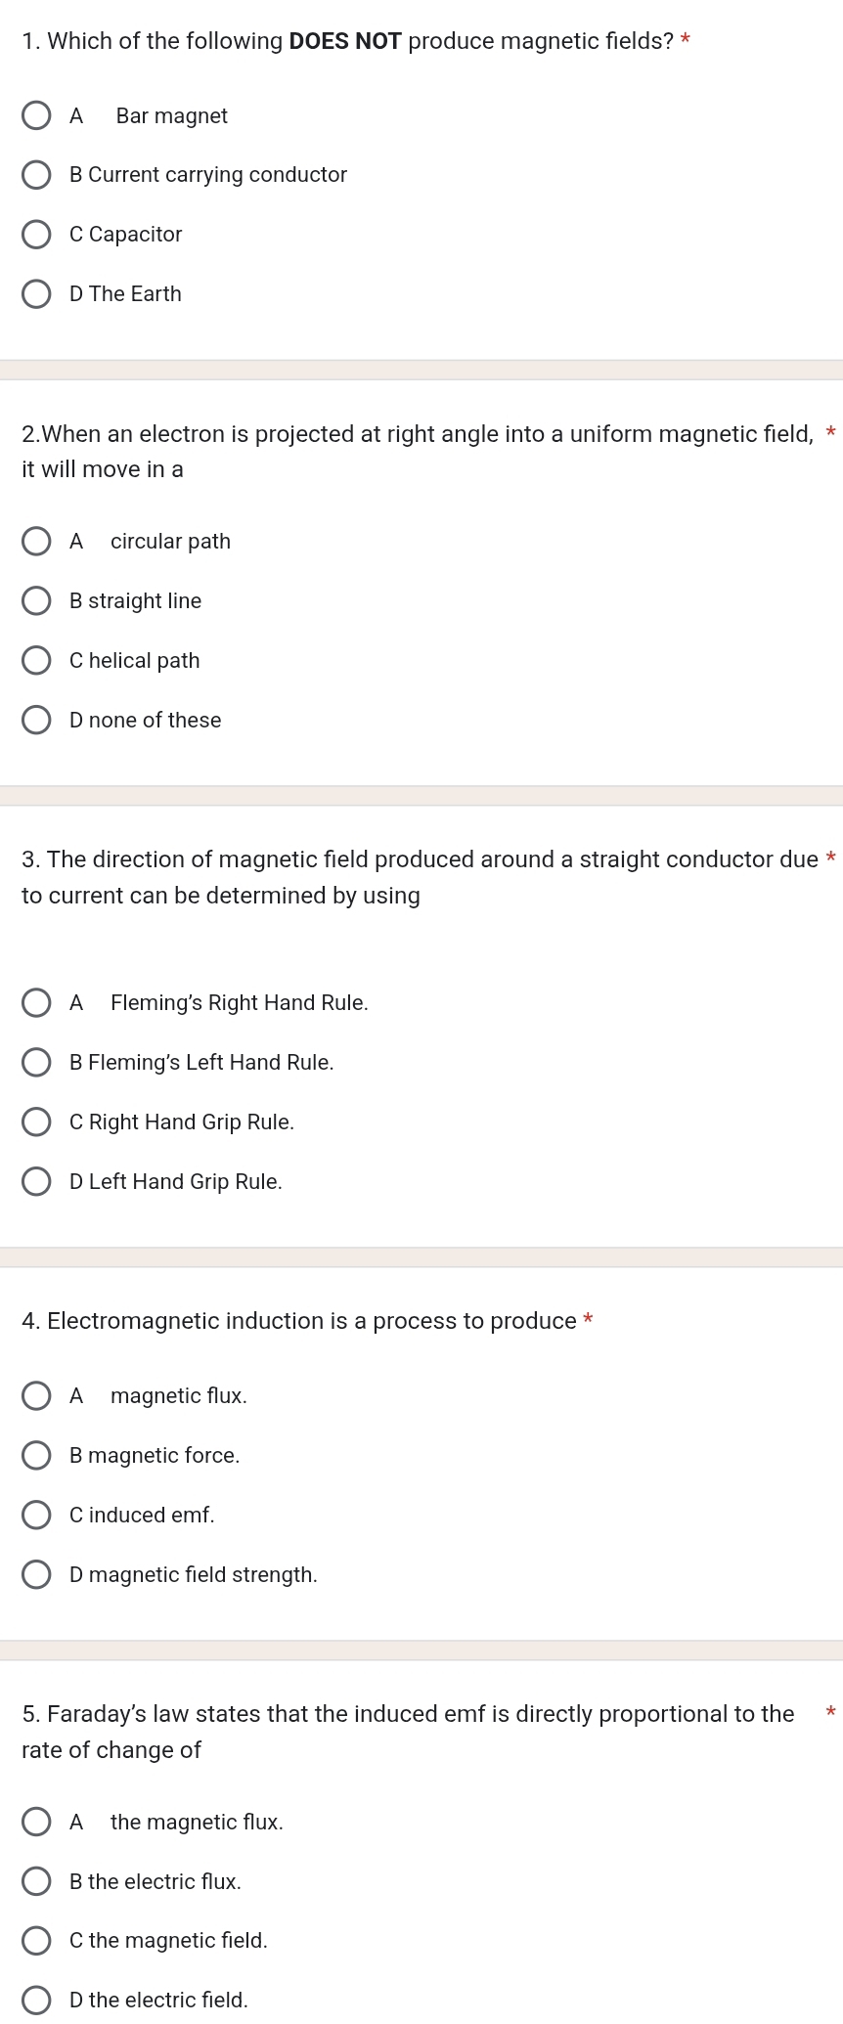843x2024 pixels.
Task: Select "the magnetic flux" for question 5
Action: 37,1822
